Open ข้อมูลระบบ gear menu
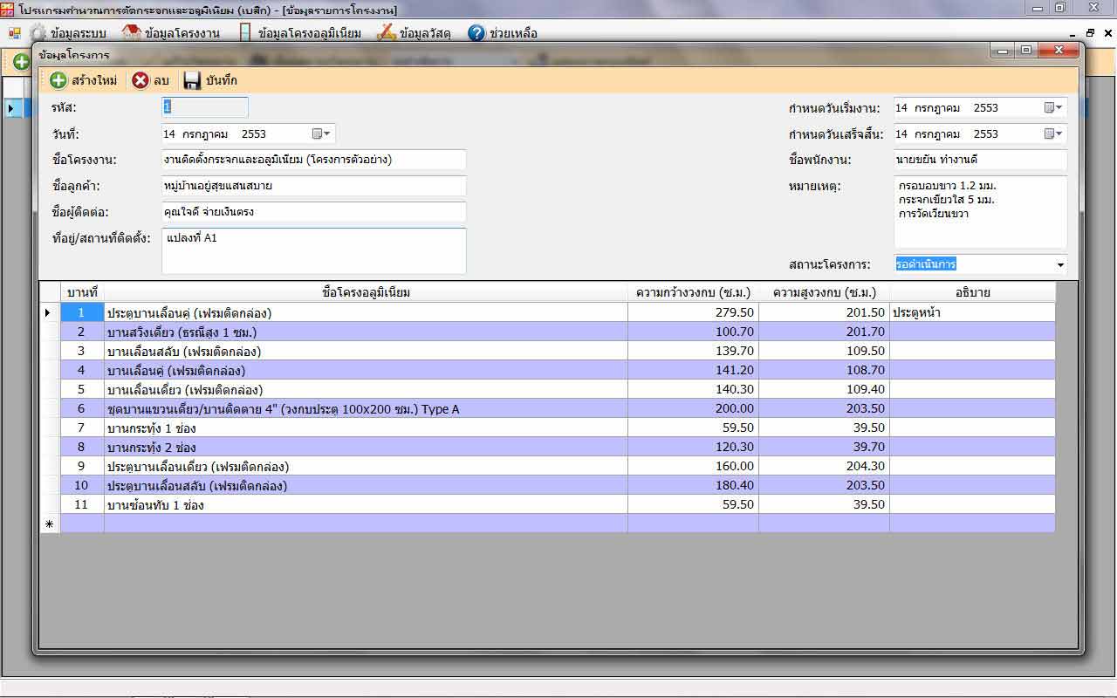Viewport: 1117px width, 698px height. (x=68, y=33)
